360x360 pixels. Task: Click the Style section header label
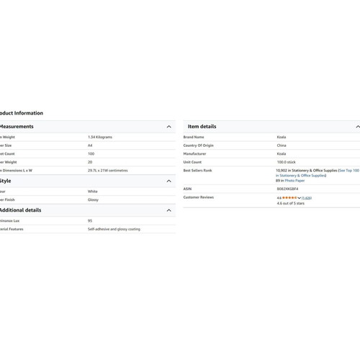pyautogui.click(x=5, y=181)
